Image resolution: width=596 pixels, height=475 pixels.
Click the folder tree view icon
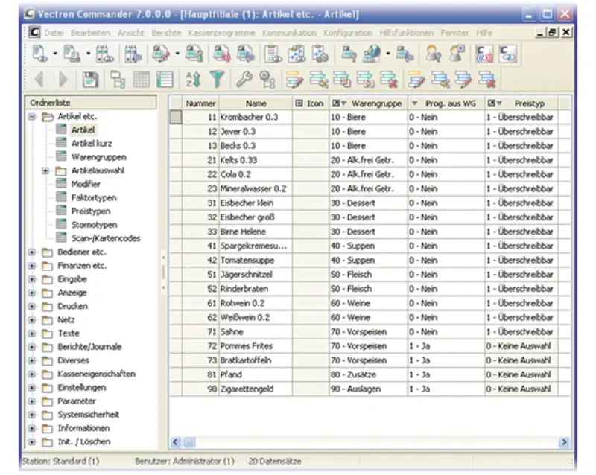click(x=118, y=80)
